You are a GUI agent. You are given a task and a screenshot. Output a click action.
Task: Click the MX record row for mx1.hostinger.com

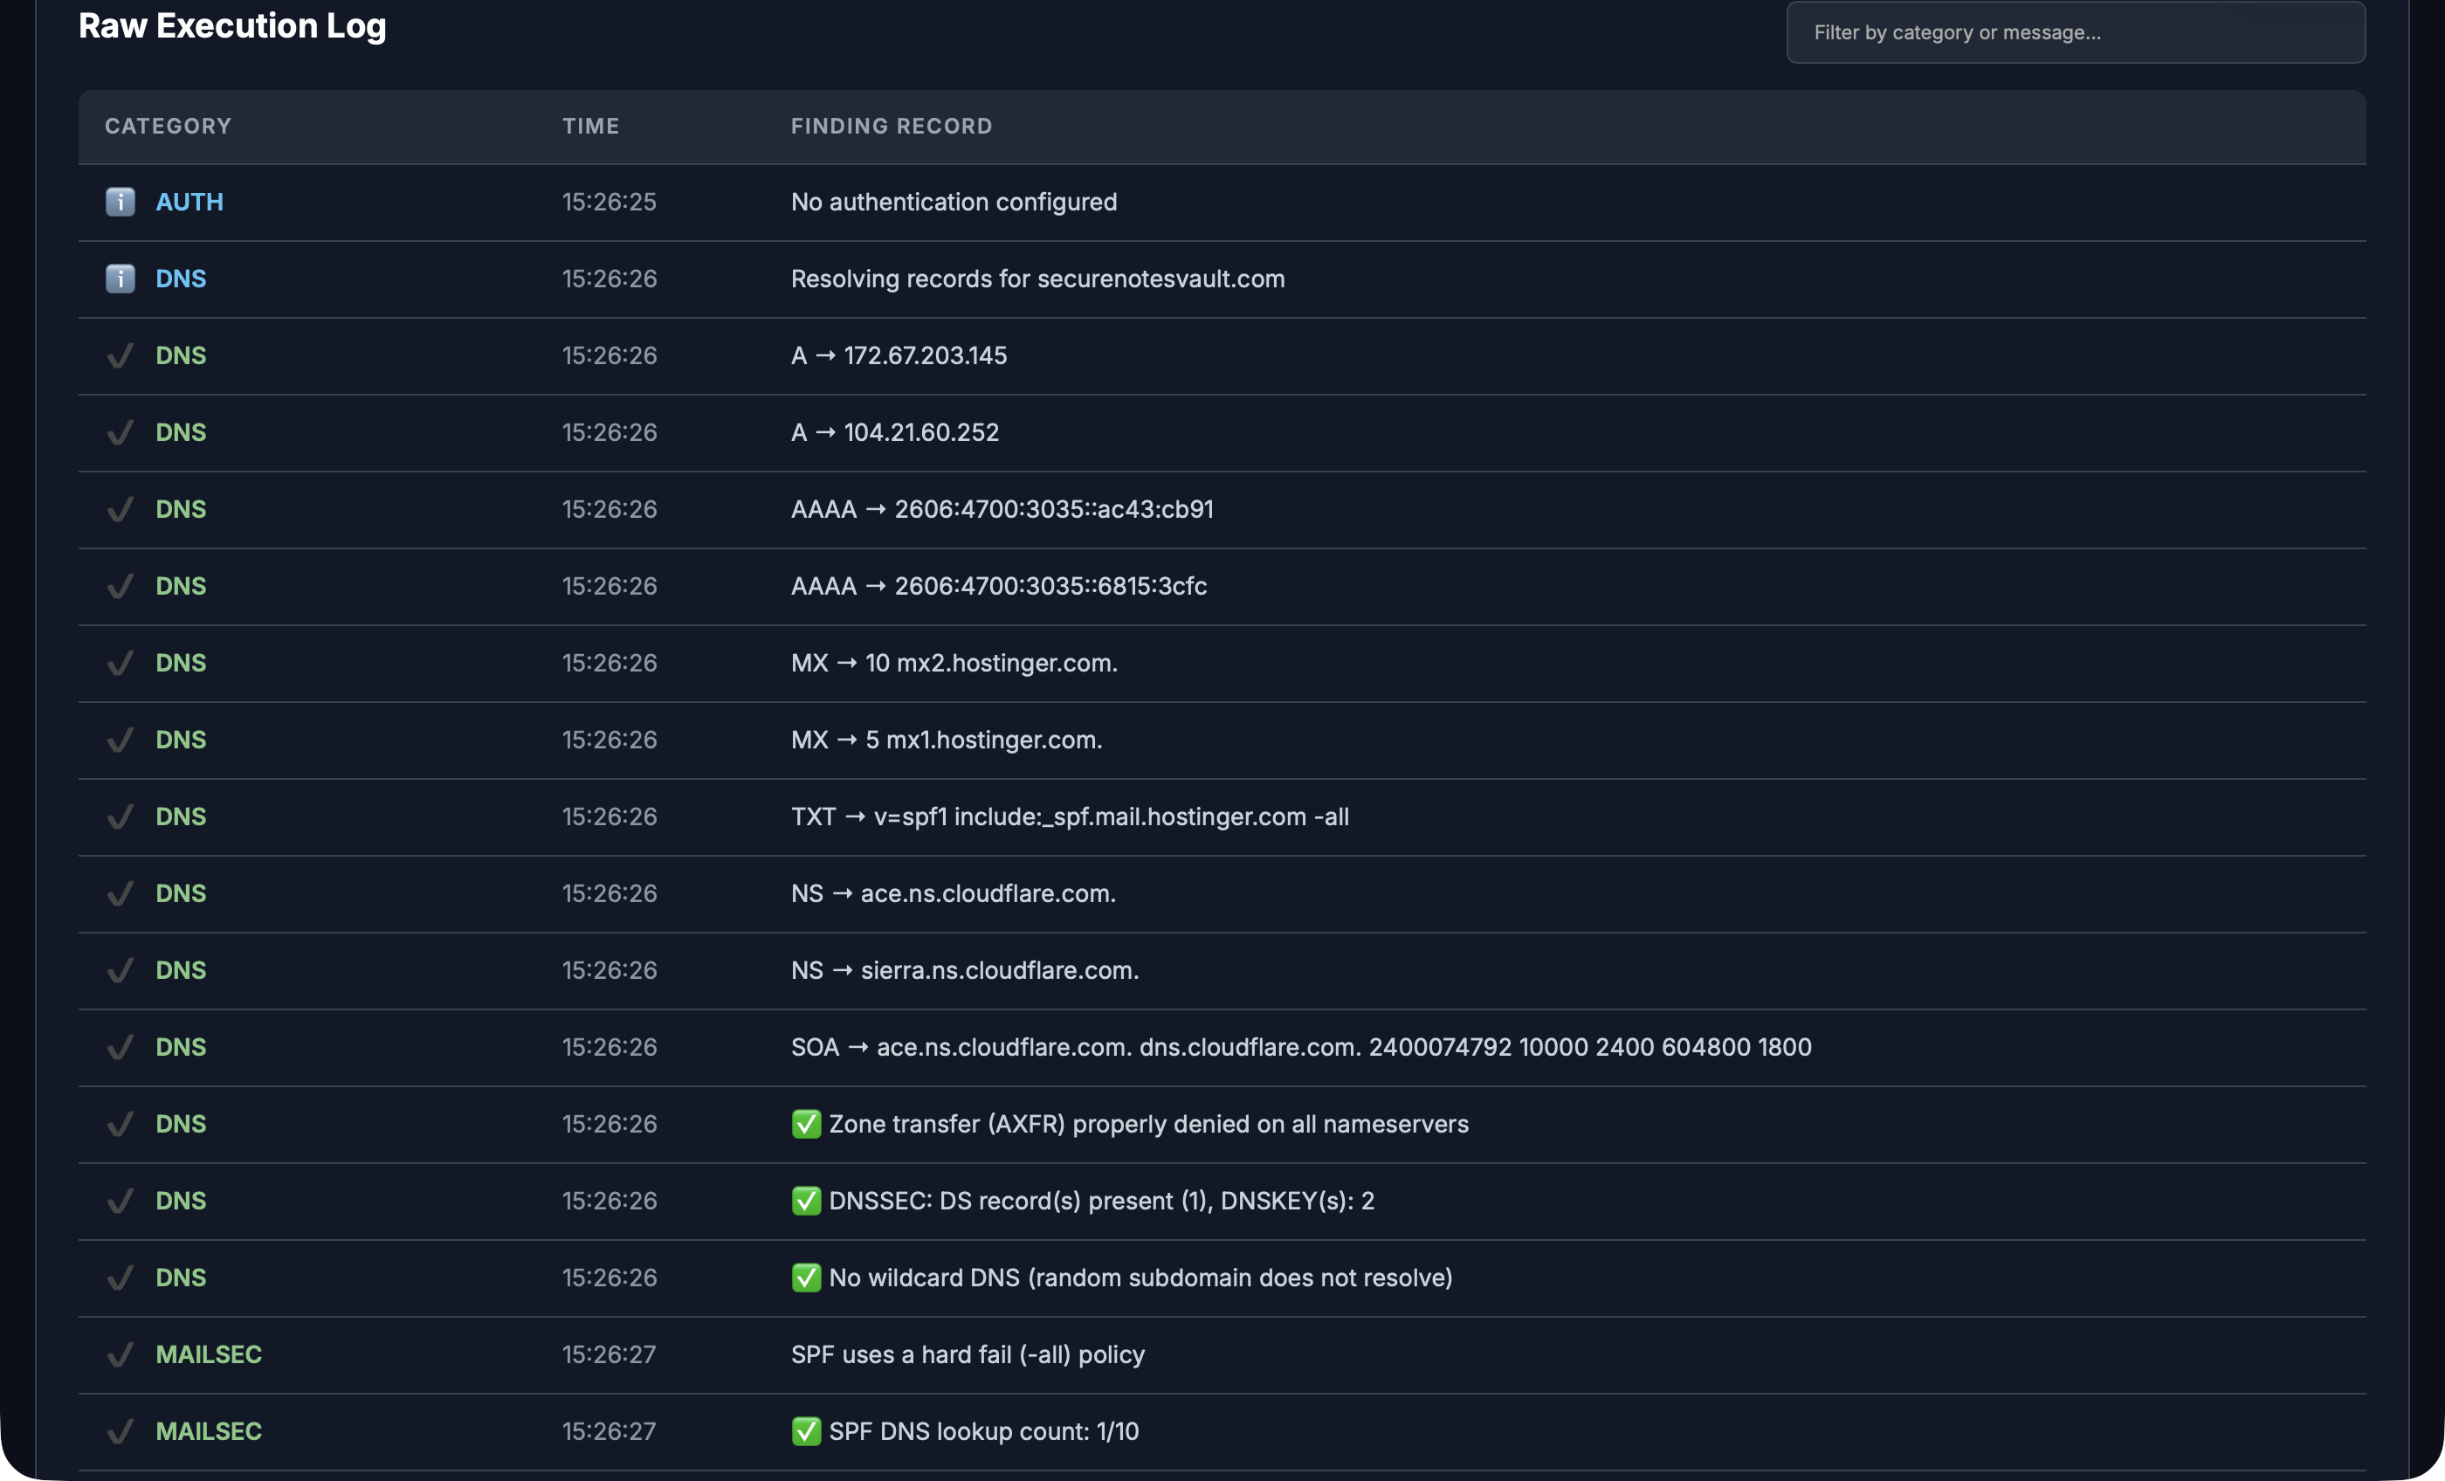(x=946, y=740)
